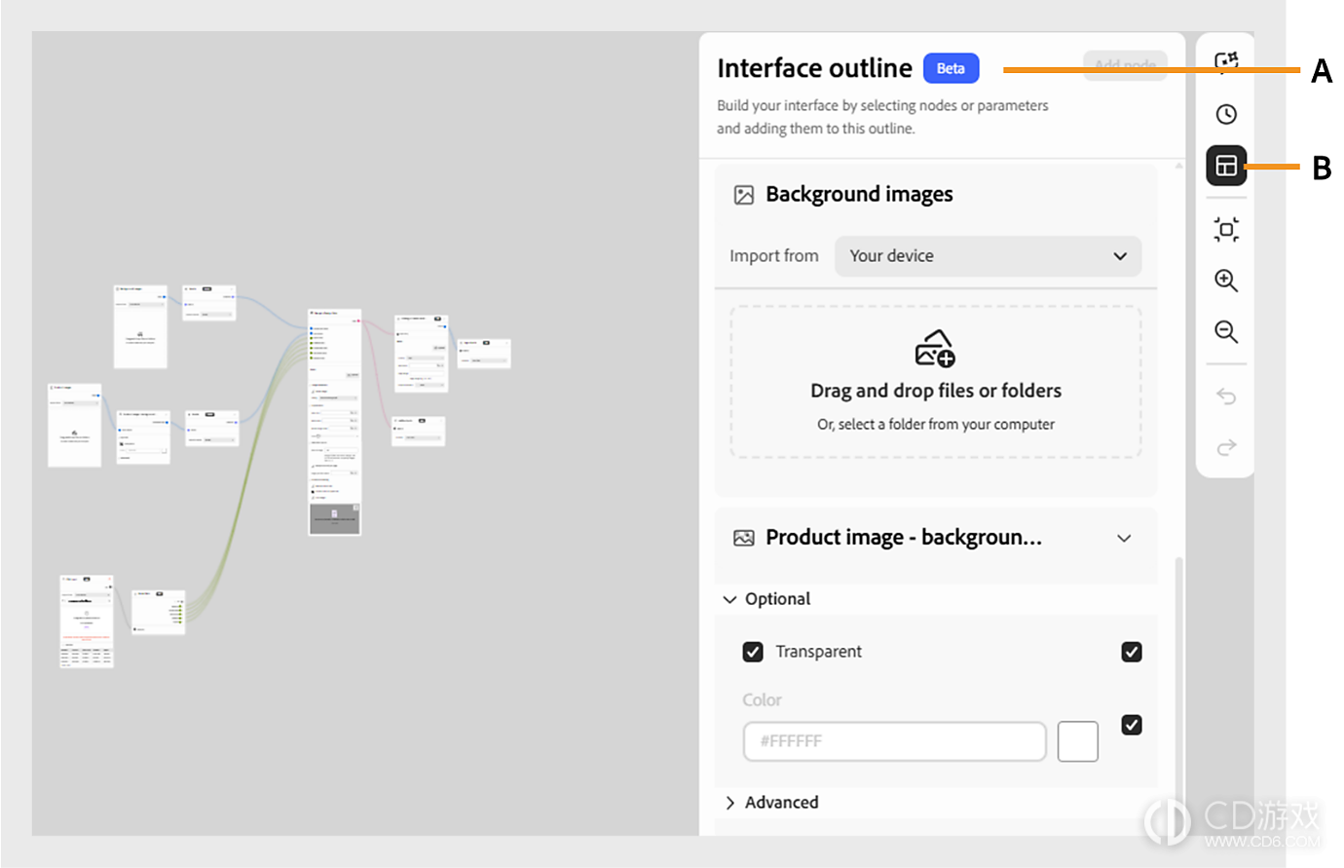Toggle the checkbox left of Transparent label
Image resolution: width=1344 pixels, height=868 pixels.
click(x=753, y=652)
